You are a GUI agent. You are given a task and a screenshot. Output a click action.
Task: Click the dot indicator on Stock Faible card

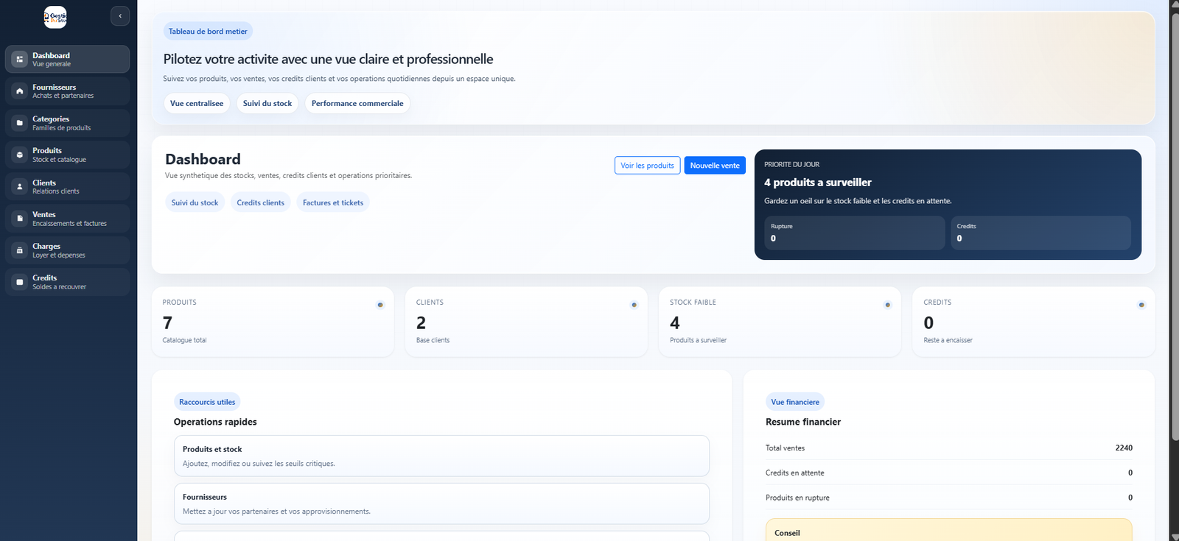click(x=887, y=305)
